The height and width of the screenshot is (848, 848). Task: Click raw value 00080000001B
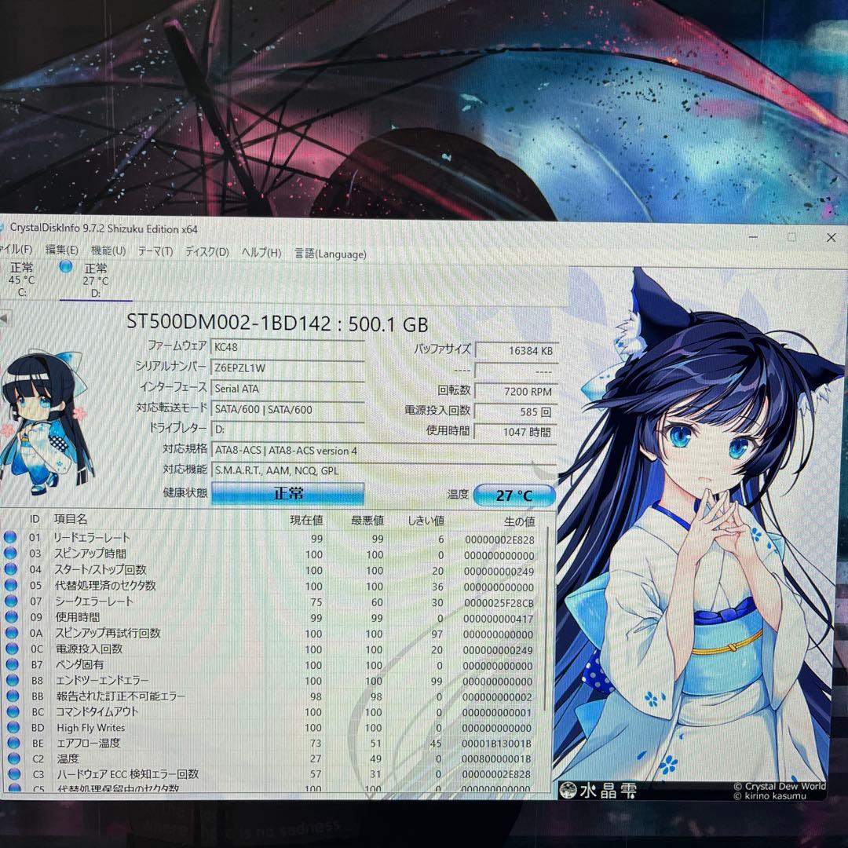(496, 759)
